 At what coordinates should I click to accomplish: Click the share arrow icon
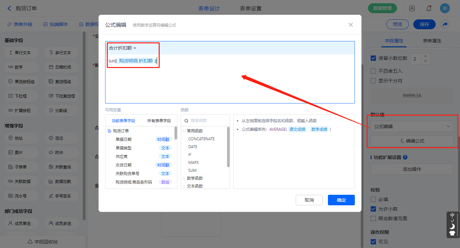(x=445, y=24)
